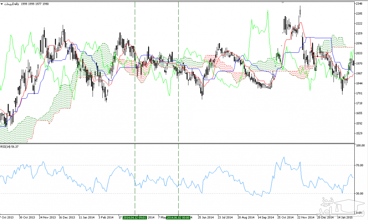
Task: Click the 30.00 level on RSI scale
Action: (x=360, y=194)
